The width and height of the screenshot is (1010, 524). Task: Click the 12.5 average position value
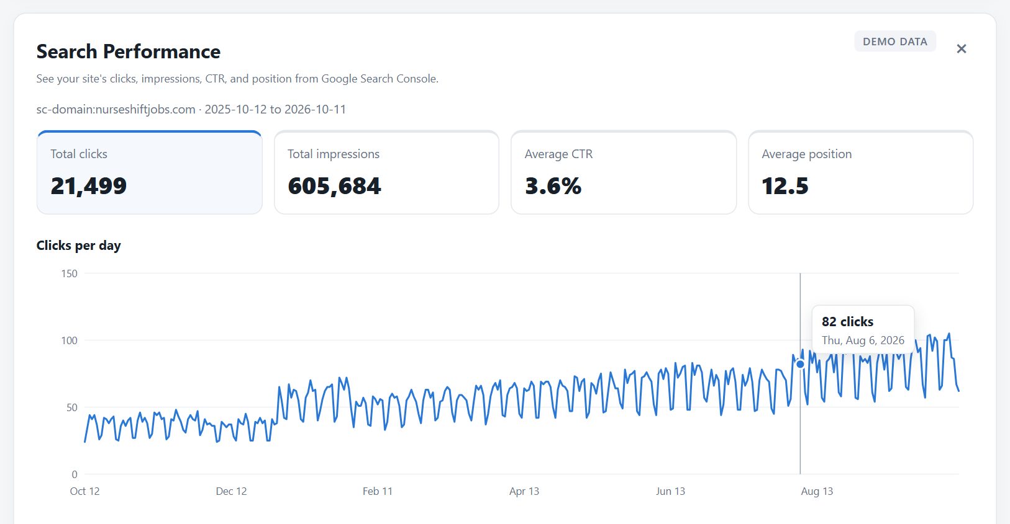point(785,186)
